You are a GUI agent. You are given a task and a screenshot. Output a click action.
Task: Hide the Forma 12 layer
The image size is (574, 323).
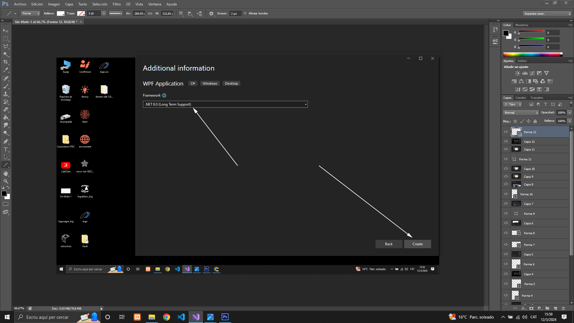(x=506, y=132)
